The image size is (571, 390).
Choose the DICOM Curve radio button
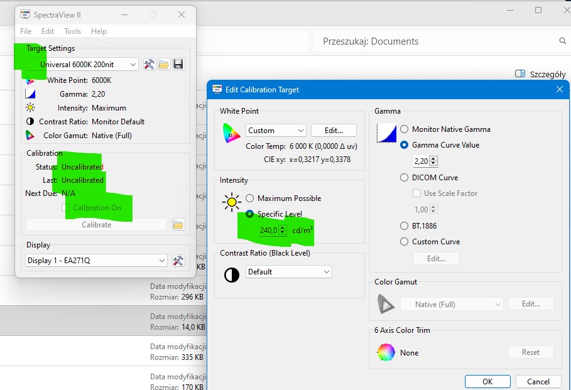(405, 178)
